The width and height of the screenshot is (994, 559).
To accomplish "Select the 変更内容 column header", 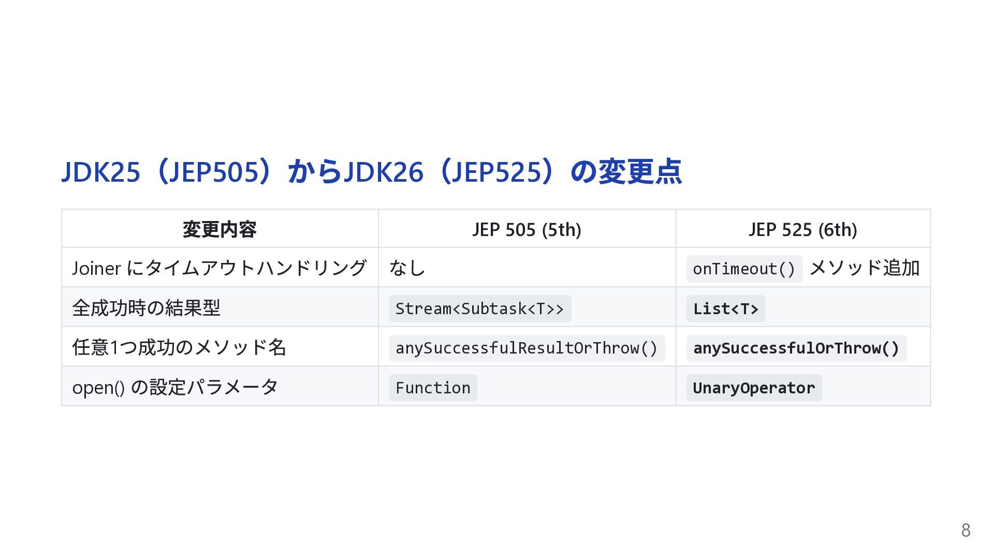I will pyautogui.click(x=220, y=229).
